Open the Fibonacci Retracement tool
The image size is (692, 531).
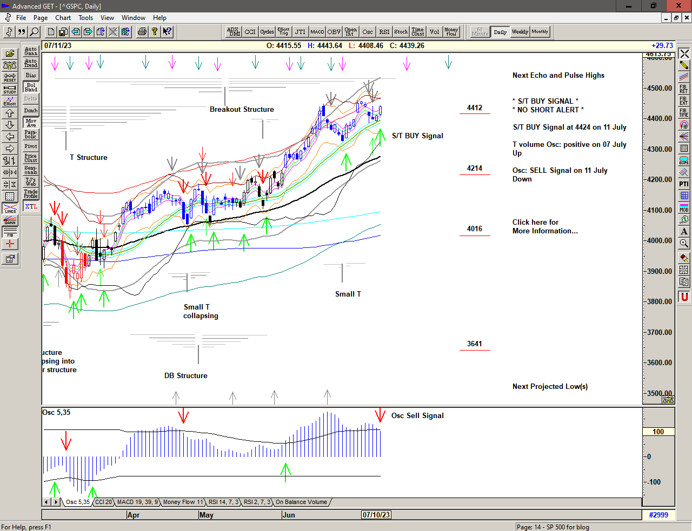pyautogui.click(x=684, y=89)
